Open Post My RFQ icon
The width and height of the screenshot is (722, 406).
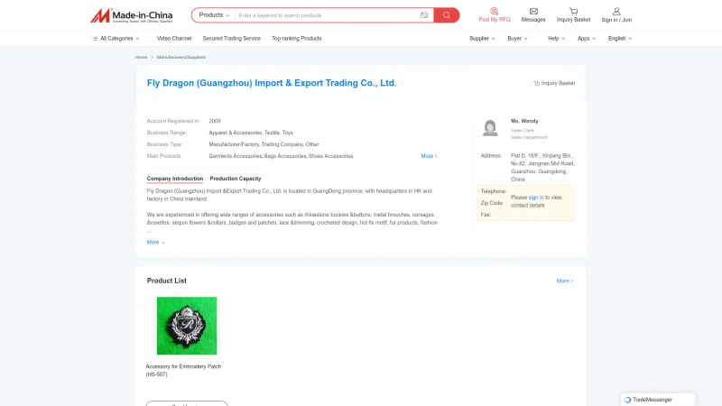494,11
